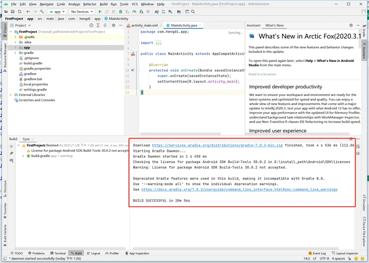Open the Layout Inspector button
369x263 pixels.
coord(345,253)
